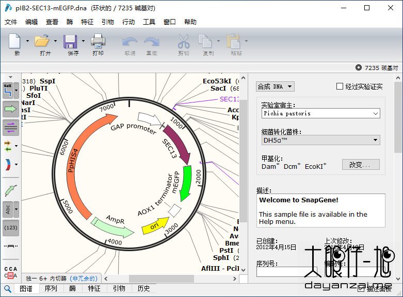Open the DH5α strain dropdown
Image resolution: width=403 pixels, height=297 pixels.
[321, 140]
